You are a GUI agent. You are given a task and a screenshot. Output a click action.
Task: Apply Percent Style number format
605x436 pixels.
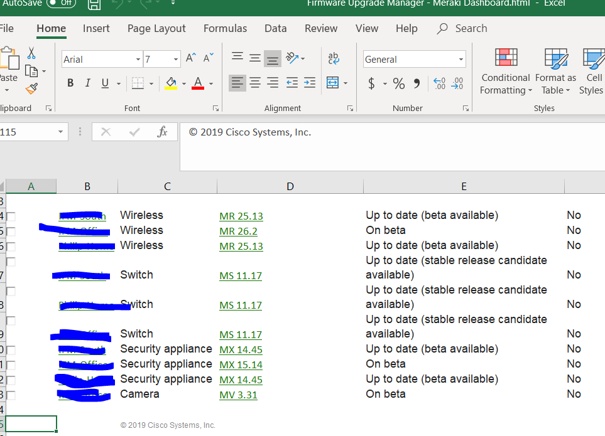click(398, 83)
